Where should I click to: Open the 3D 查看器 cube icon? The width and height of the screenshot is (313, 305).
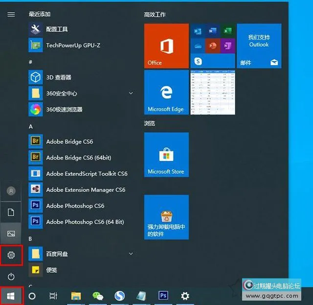(36, 77)
